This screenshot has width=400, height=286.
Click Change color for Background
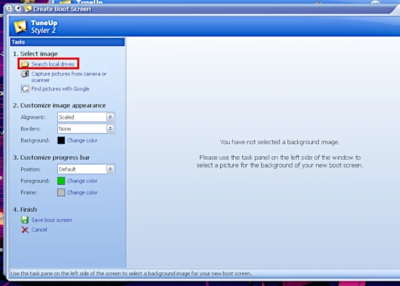pos(82,141)
